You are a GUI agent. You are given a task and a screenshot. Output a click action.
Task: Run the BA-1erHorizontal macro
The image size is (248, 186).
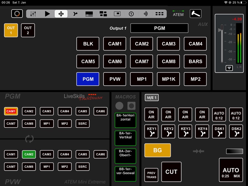[x=125, y=120]
